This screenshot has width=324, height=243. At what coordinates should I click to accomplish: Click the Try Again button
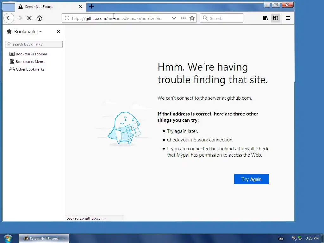(252, 179)
